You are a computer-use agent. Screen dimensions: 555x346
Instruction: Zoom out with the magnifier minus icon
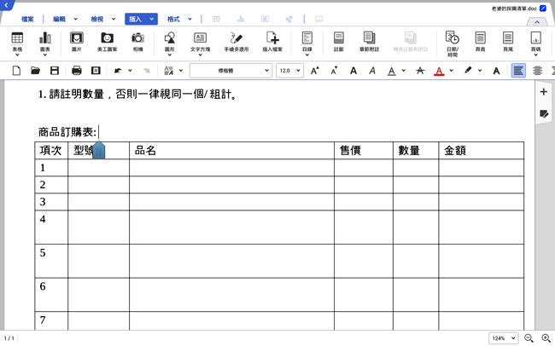[529, 338]
